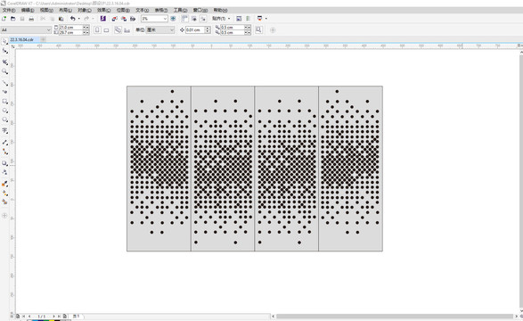
Task: Switch page to portrait orientation
Action: 97,30
